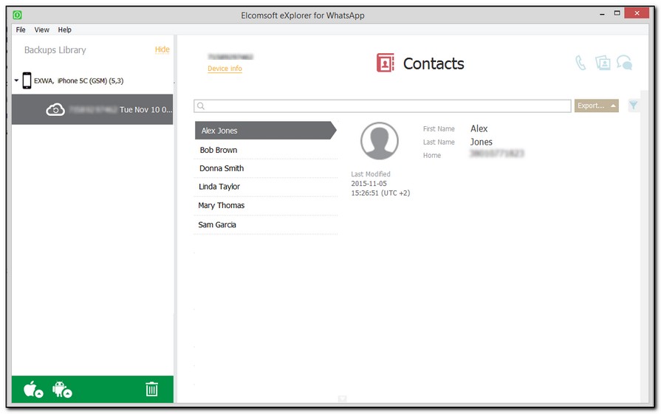Image resolution: width=661 pixels, height=414 pixels.
Task: Open the Export dropdown
Action: [596, 106]
